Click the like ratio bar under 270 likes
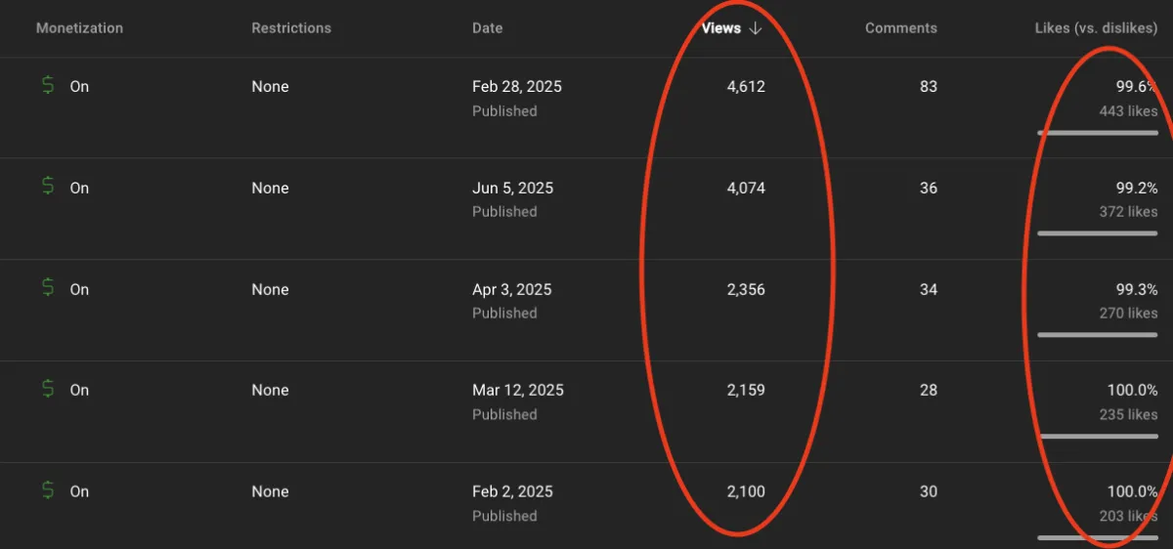Viewport: 1173px width, 549px height. point(1098,334)
